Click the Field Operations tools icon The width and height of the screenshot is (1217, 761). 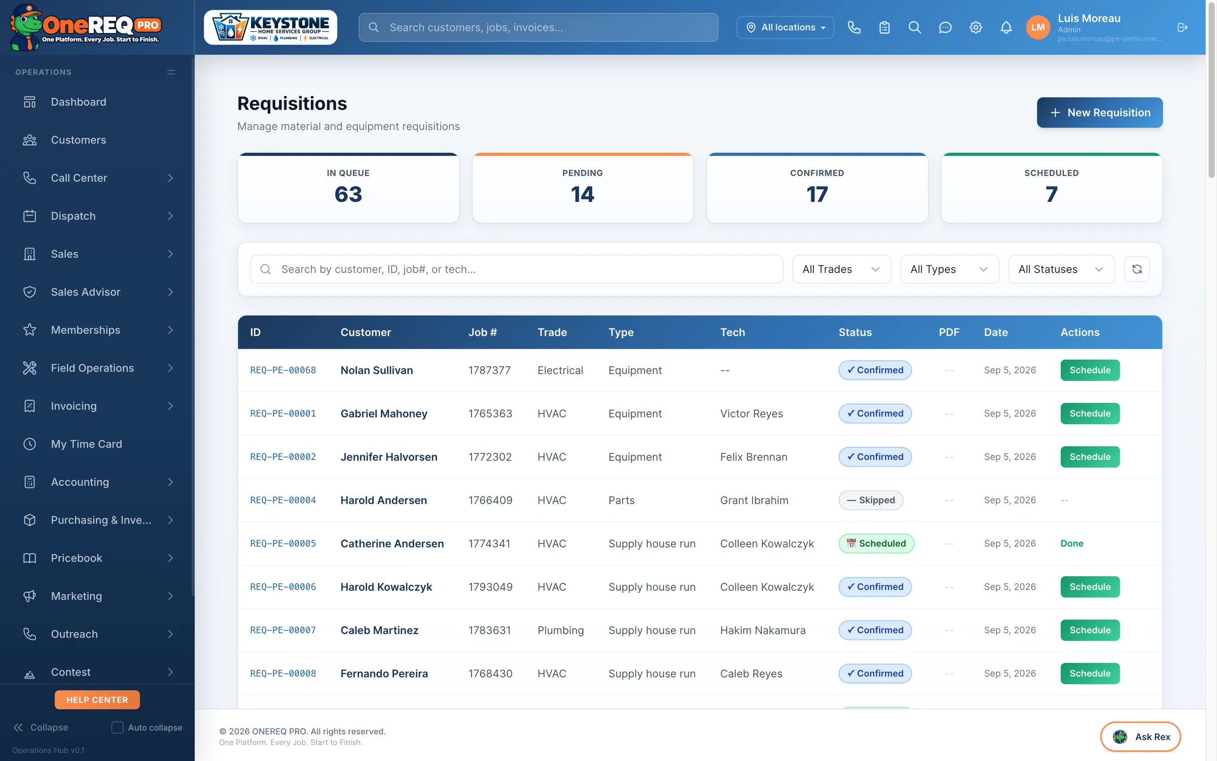point(30,368)
